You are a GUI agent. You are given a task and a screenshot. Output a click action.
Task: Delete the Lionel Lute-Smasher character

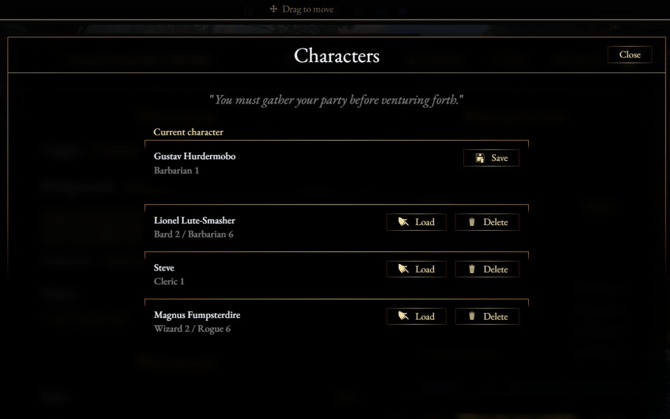coord(487,222)
